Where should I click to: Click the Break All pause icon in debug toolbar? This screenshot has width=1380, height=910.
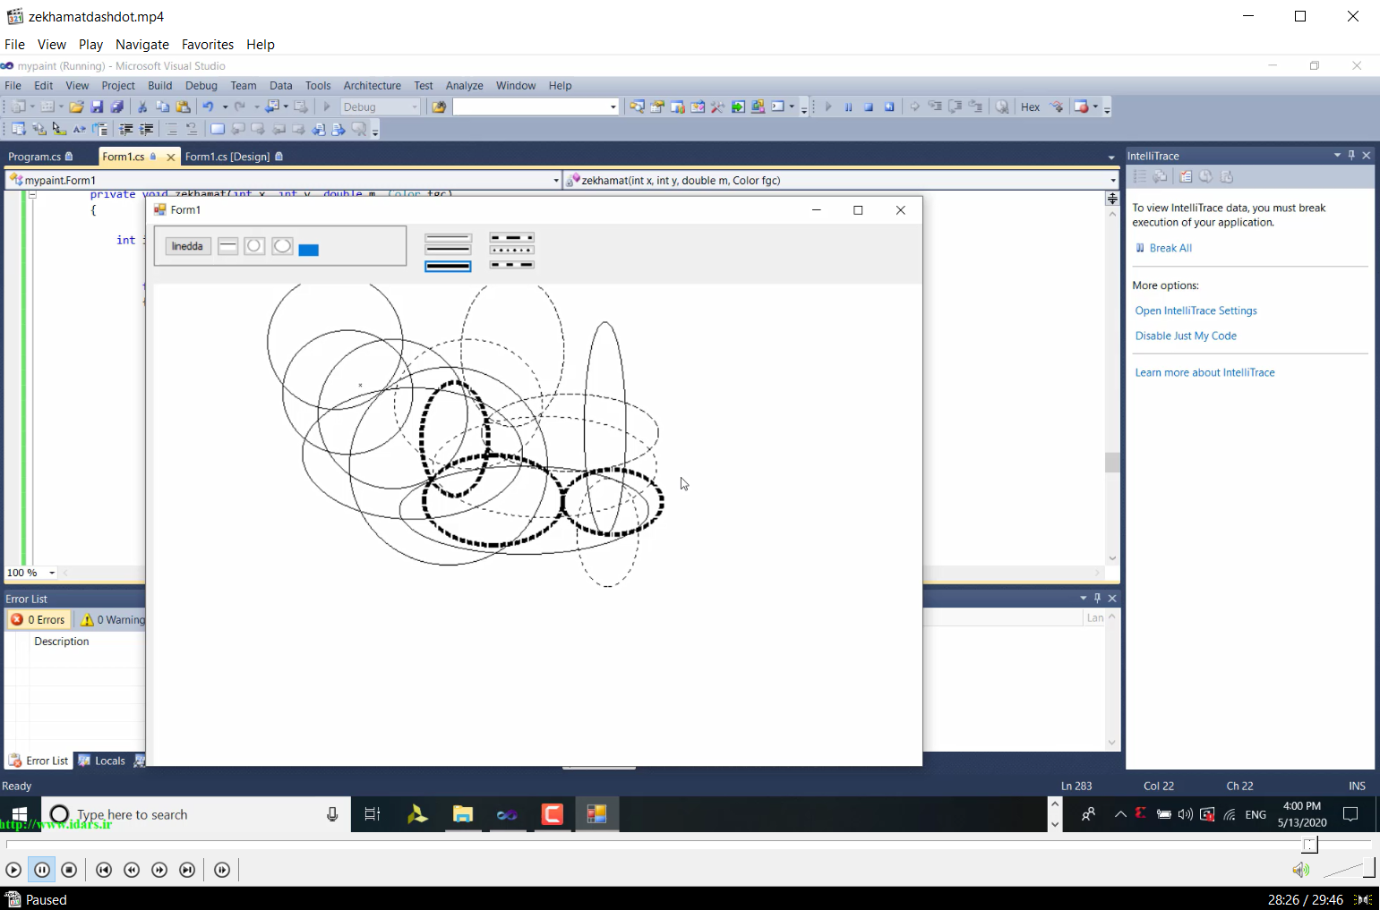pyautogui.click(x=848, y=106)
